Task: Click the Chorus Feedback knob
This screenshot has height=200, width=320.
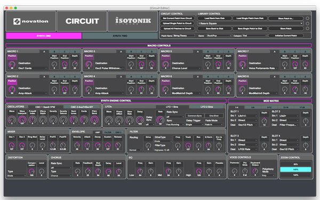Action: (x=88, y=171)
